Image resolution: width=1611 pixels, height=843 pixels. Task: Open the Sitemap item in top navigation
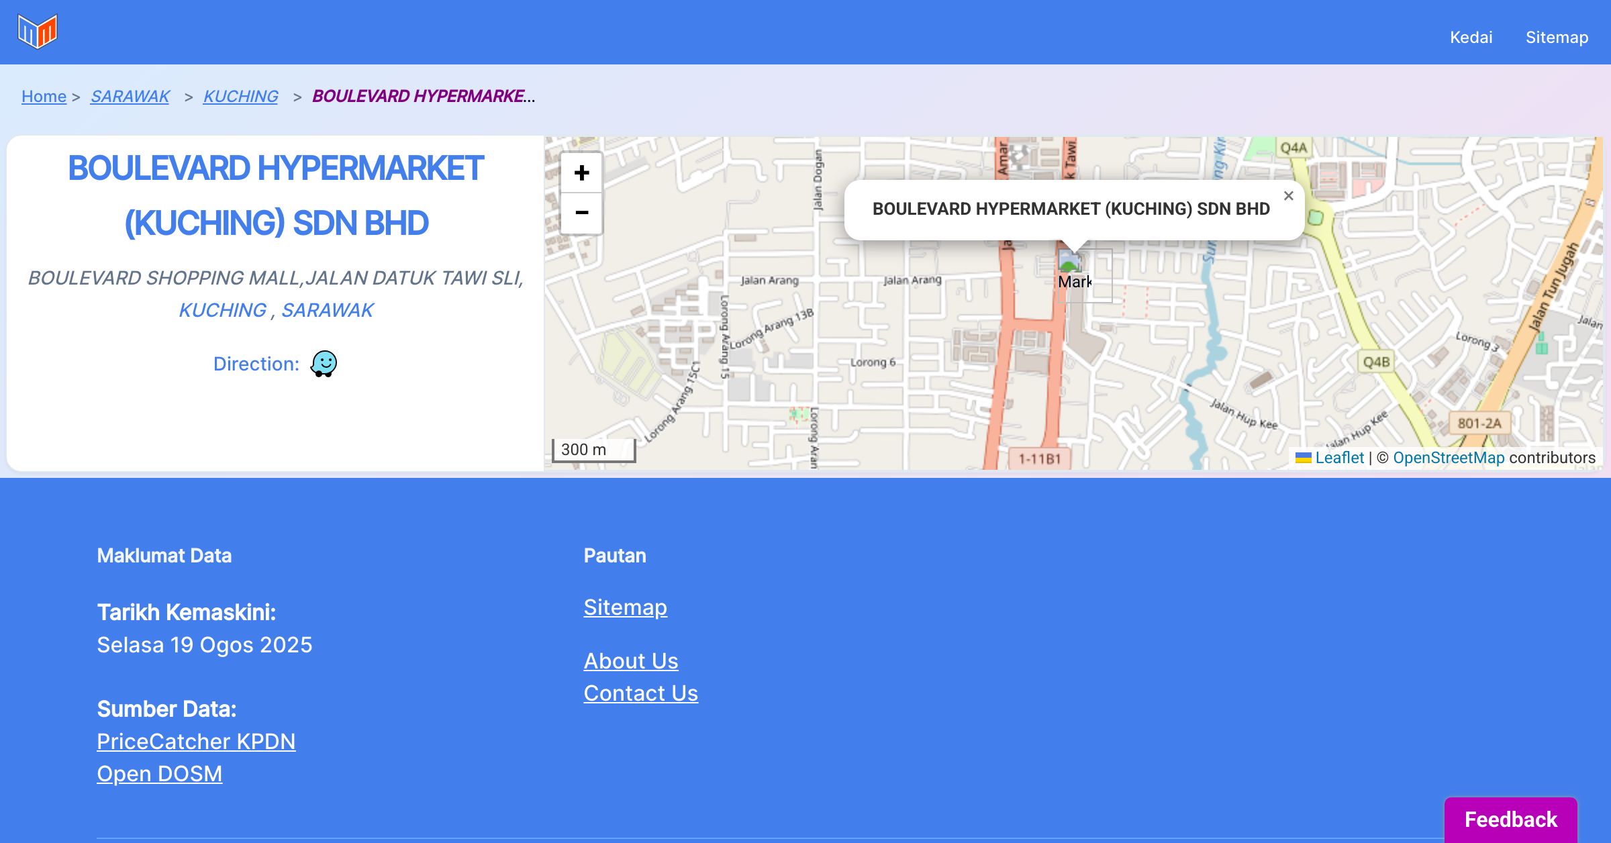click(1557, 37)
